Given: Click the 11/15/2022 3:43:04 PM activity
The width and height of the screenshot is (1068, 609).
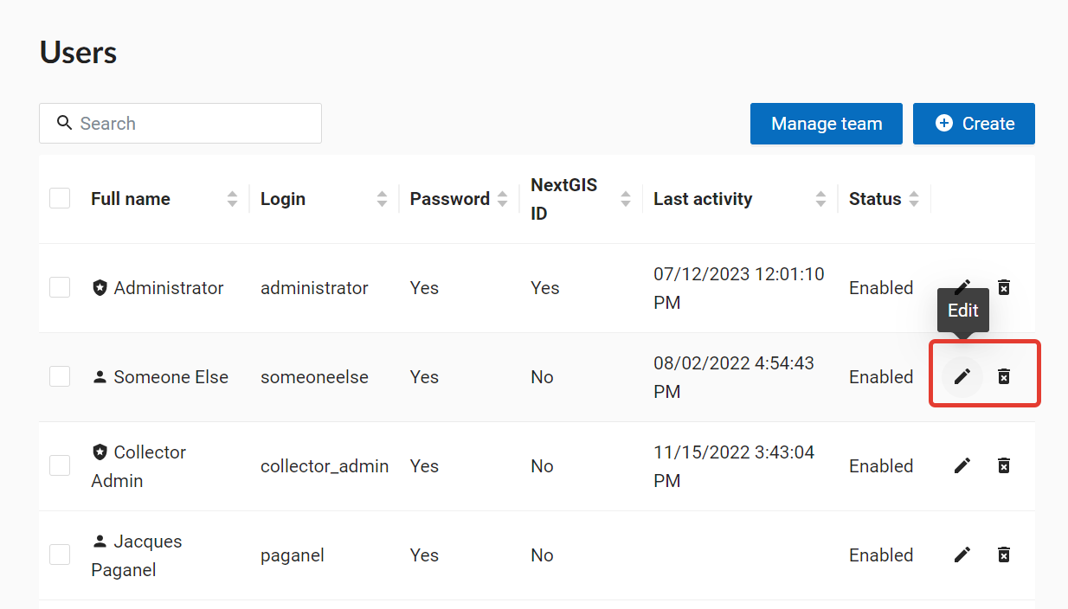Looking at the screenshot, I should pyautogui.click(x=734, y=466).
